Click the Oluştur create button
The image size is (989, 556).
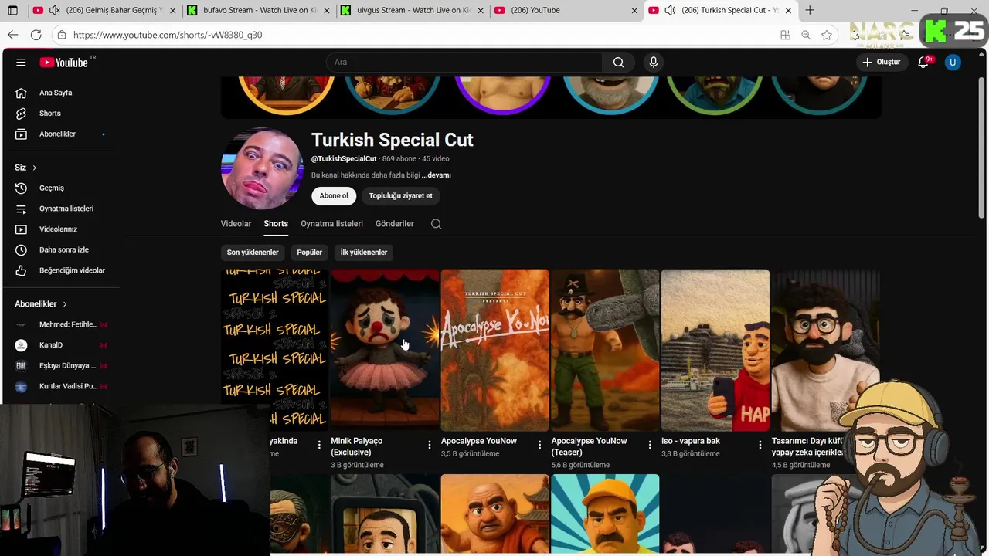[882, 63]
